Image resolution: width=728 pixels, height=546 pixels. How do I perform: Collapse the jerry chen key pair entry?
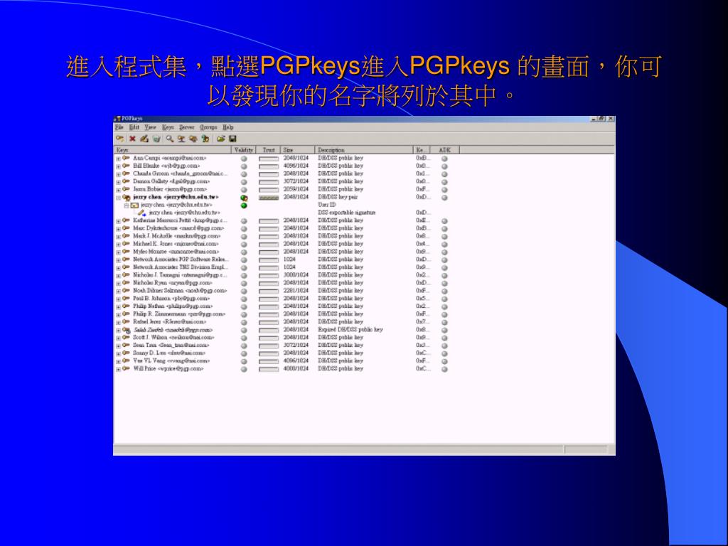click(119, 198)
